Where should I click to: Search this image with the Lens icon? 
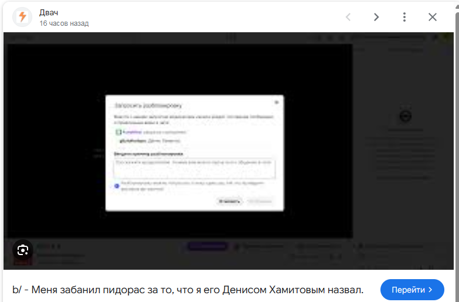pos(22,250)
